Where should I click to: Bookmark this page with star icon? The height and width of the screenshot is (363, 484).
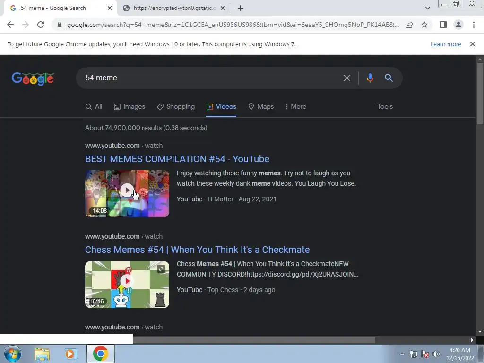click(424, 25)
